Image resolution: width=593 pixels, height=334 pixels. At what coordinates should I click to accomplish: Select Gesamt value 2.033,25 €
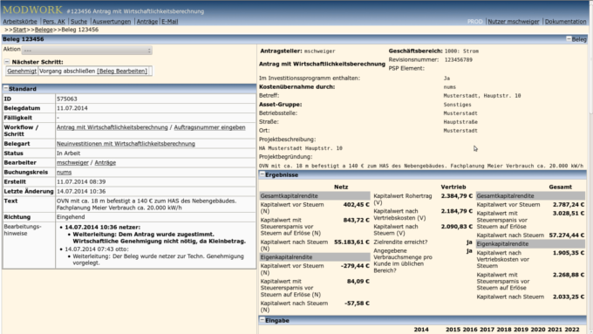(x=569, y=297)
